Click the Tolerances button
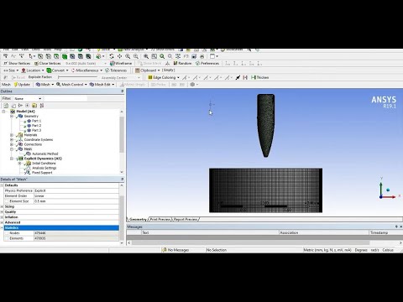Viewport: 403px width, 302px height. click(116, 70)
